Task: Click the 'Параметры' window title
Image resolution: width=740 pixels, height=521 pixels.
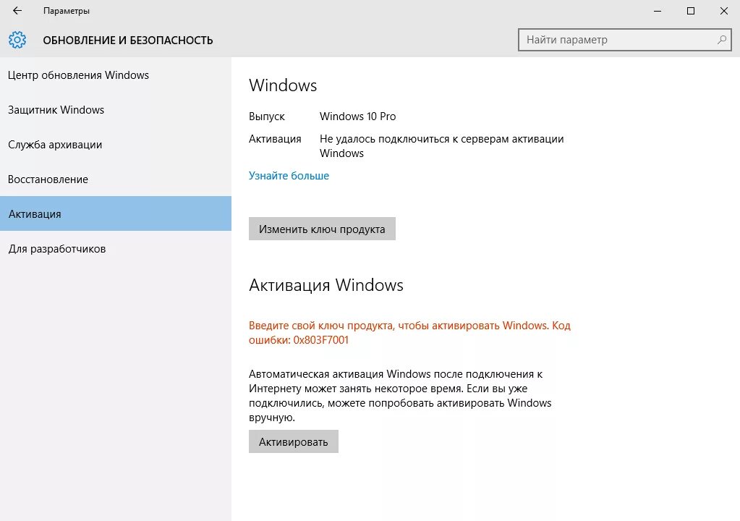Action: [x=67, y=11]
